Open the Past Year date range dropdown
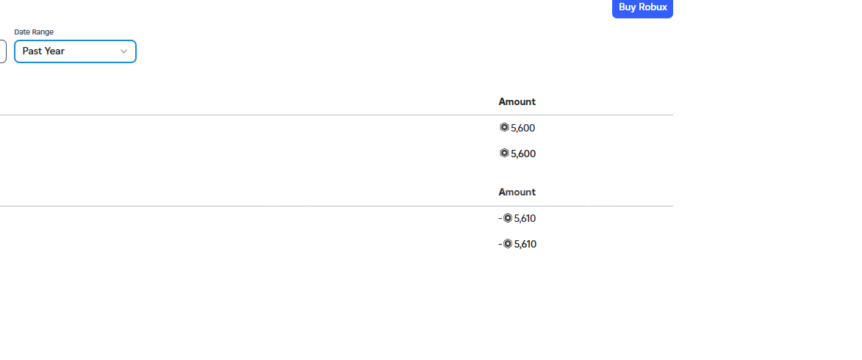862x360 pixels. coord(75,51)
